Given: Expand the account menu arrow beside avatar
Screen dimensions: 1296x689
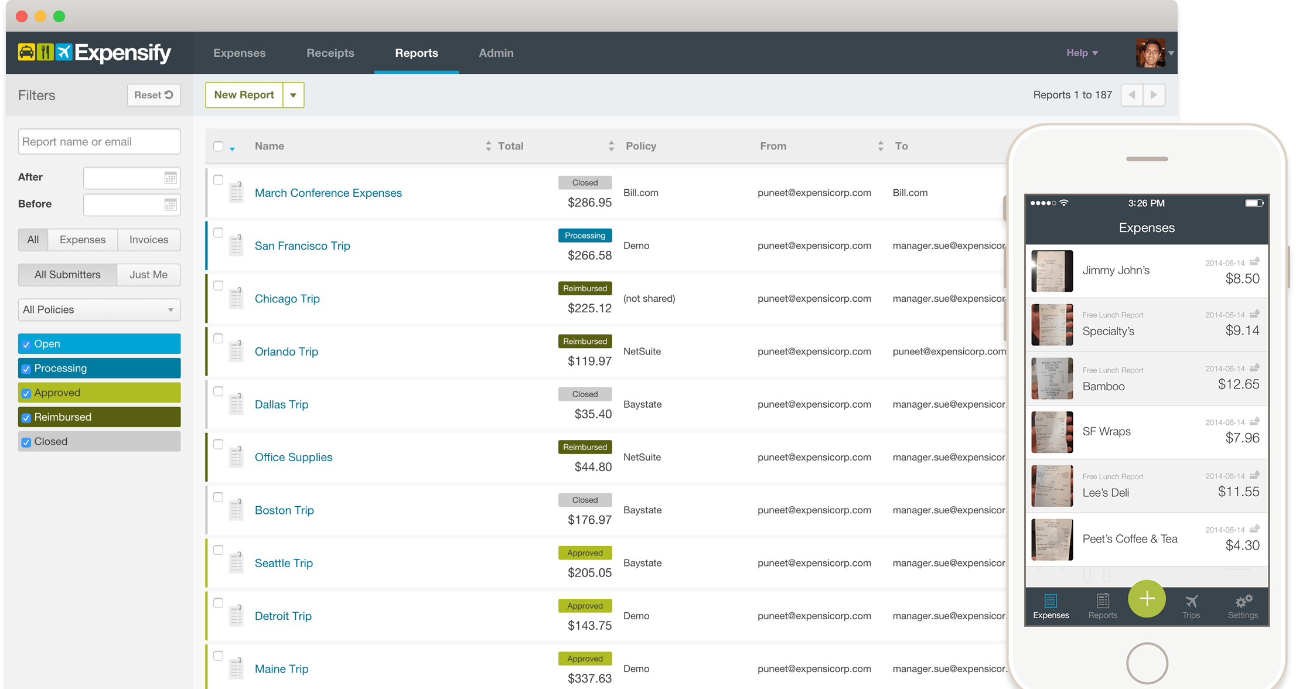Looking at the screenshot, I should (1171, 53).
